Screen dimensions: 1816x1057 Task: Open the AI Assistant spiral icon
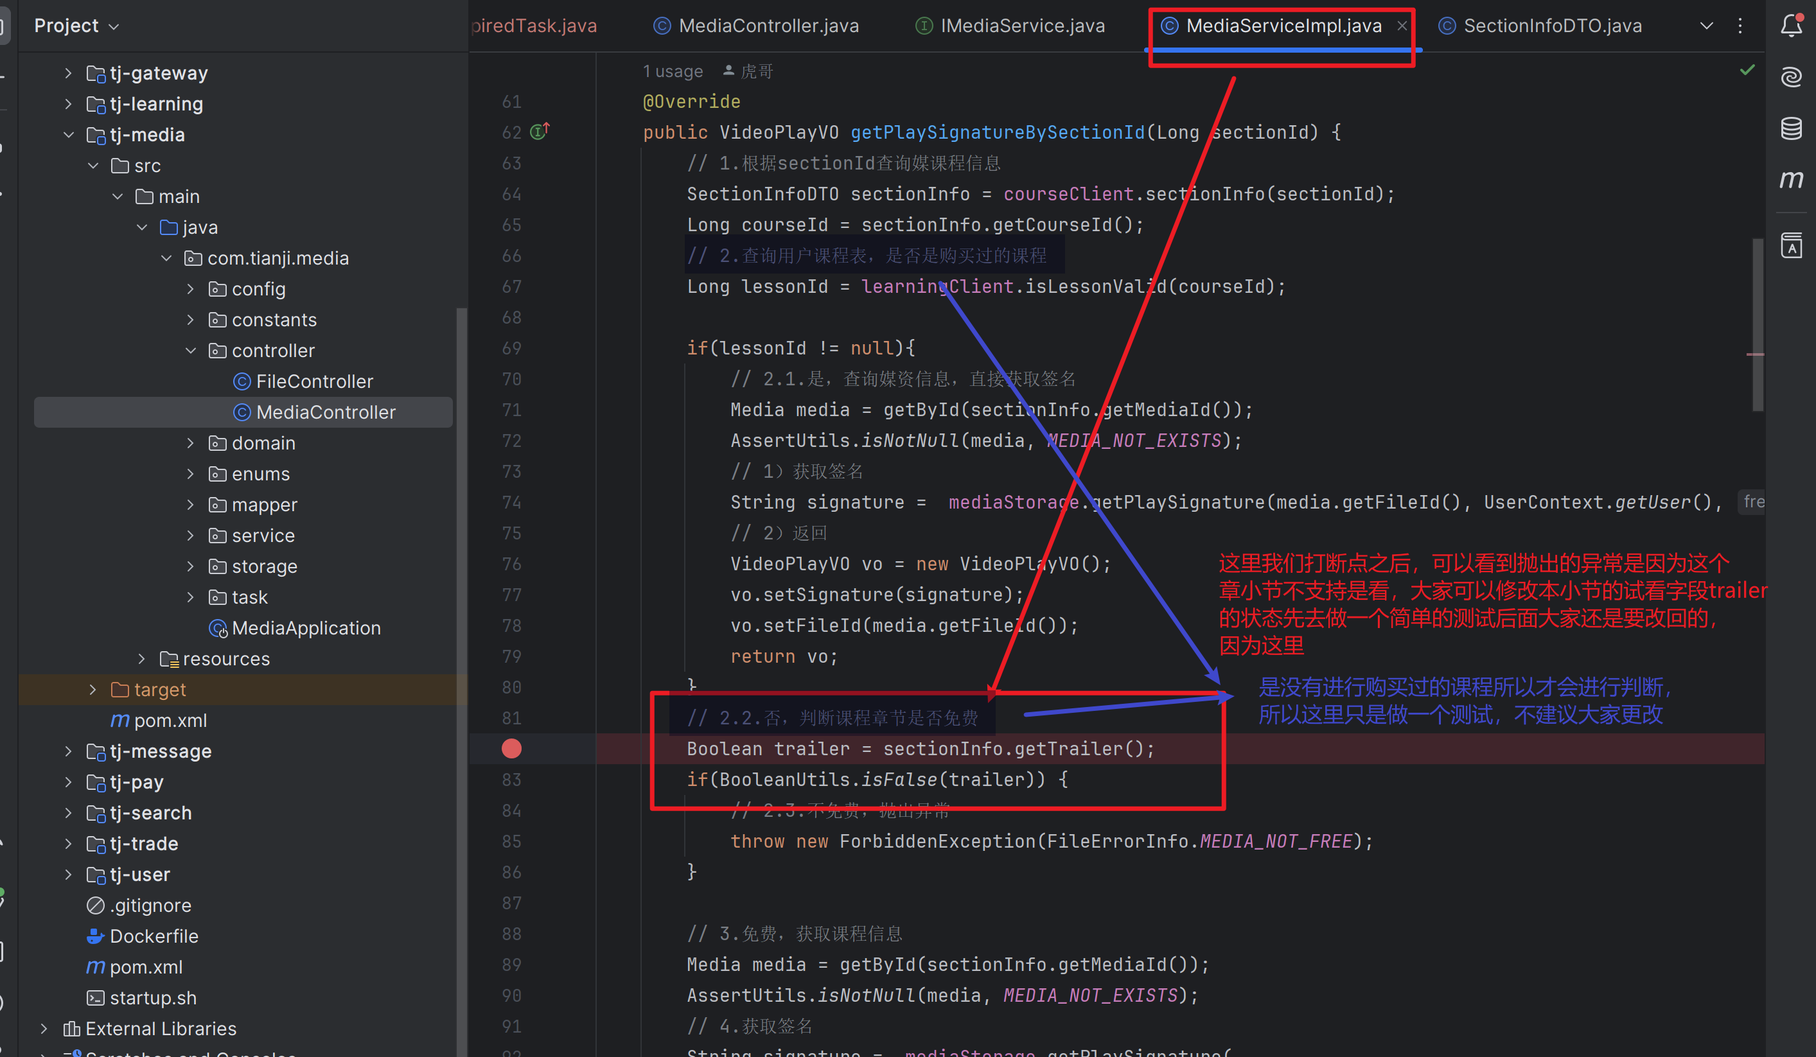[1791, 76]
